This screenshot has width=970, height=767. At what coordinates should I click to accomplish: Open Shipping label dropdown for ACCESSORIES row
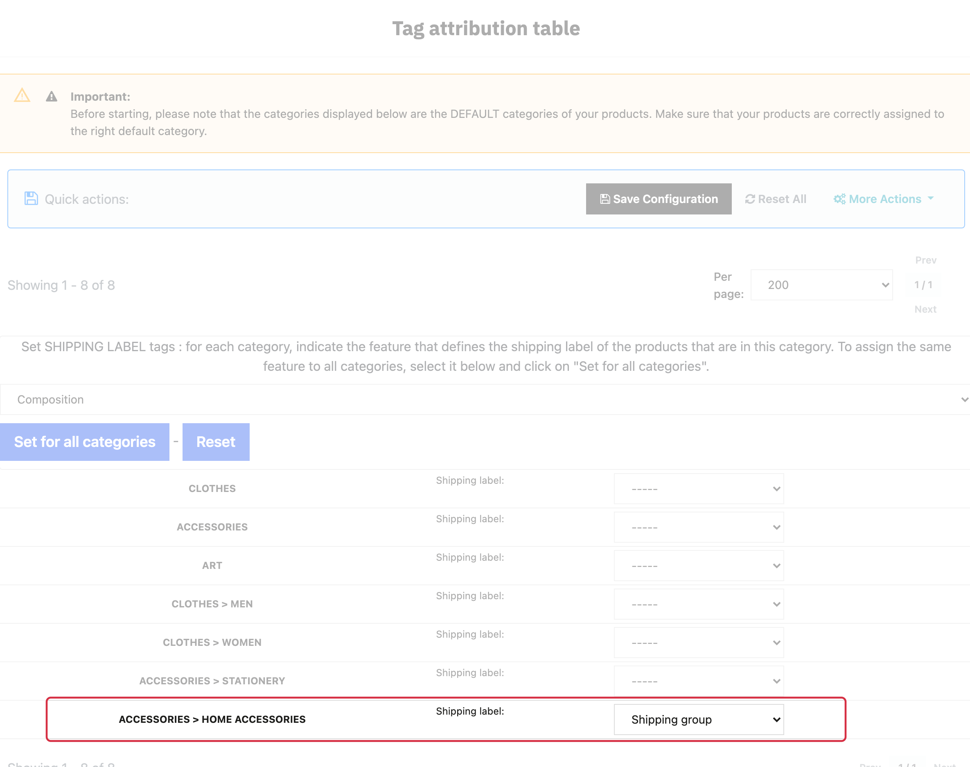[x=699, y=527]
